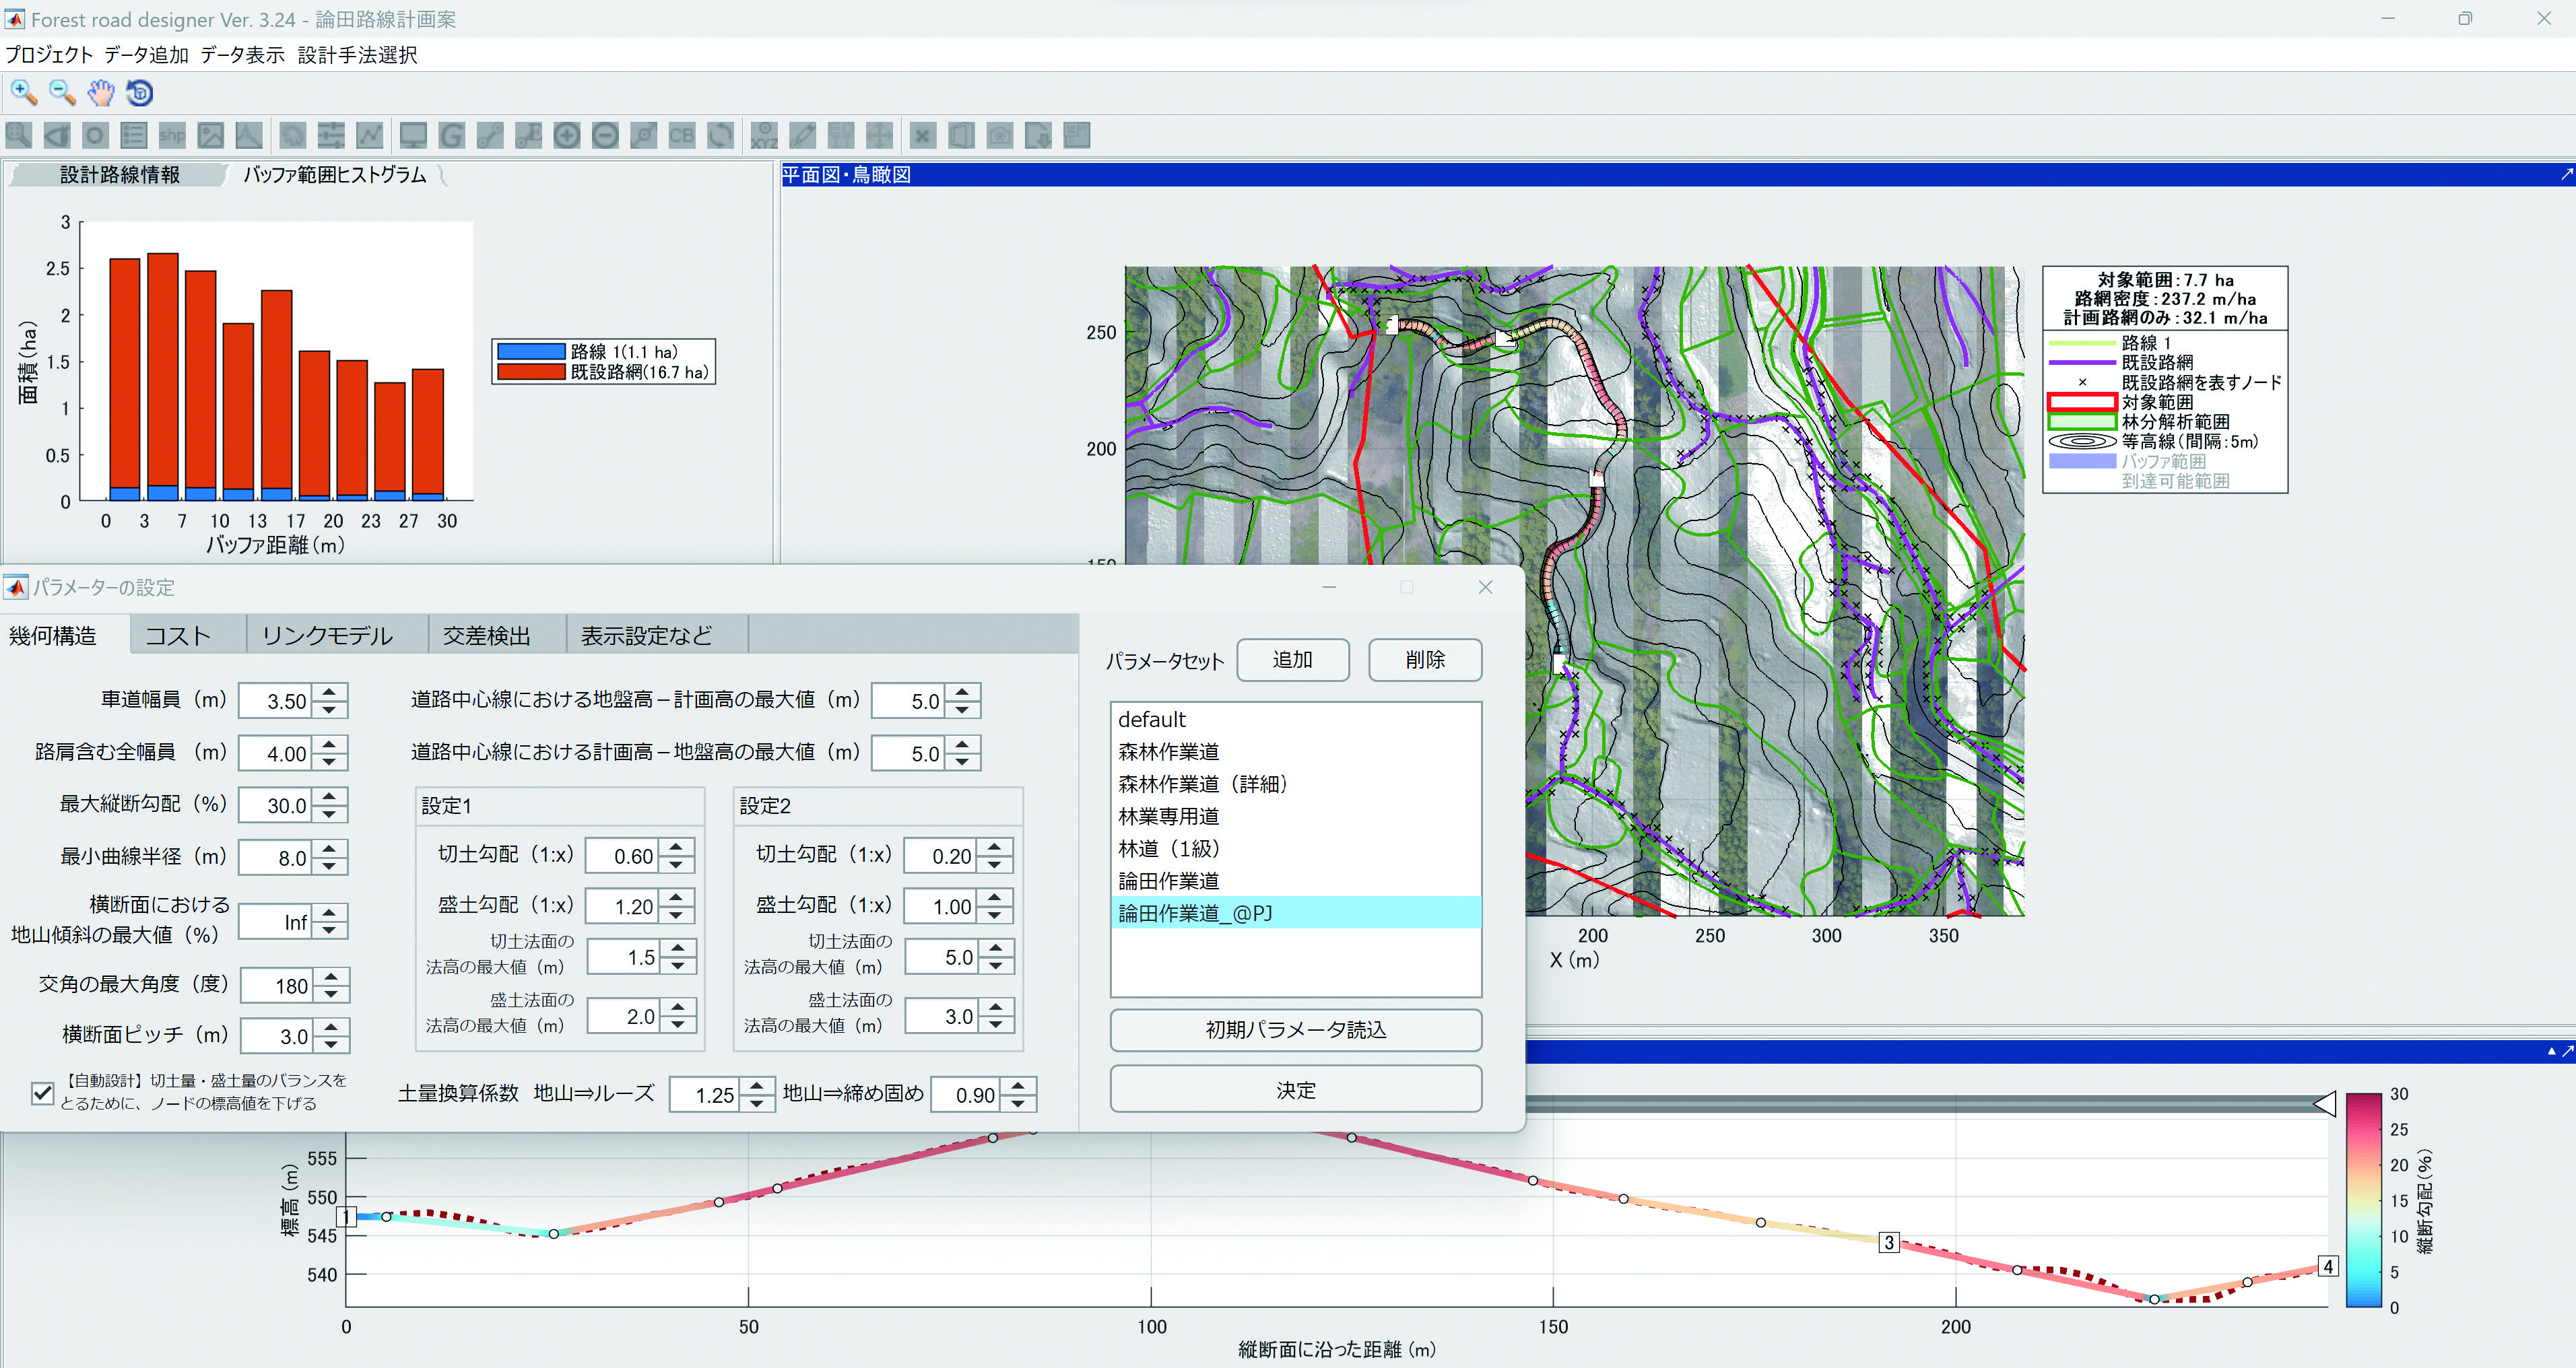Click the circled plus node icon
2576x1368 pixels.
(567, 135)
